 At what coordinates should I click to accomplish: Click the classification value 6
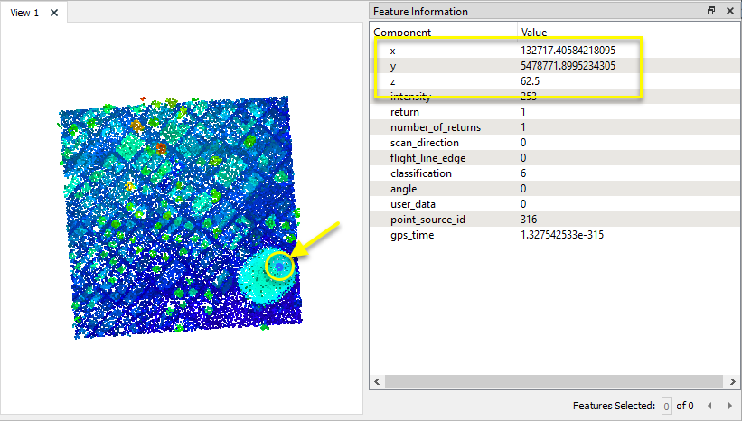[x=523, y=173]
